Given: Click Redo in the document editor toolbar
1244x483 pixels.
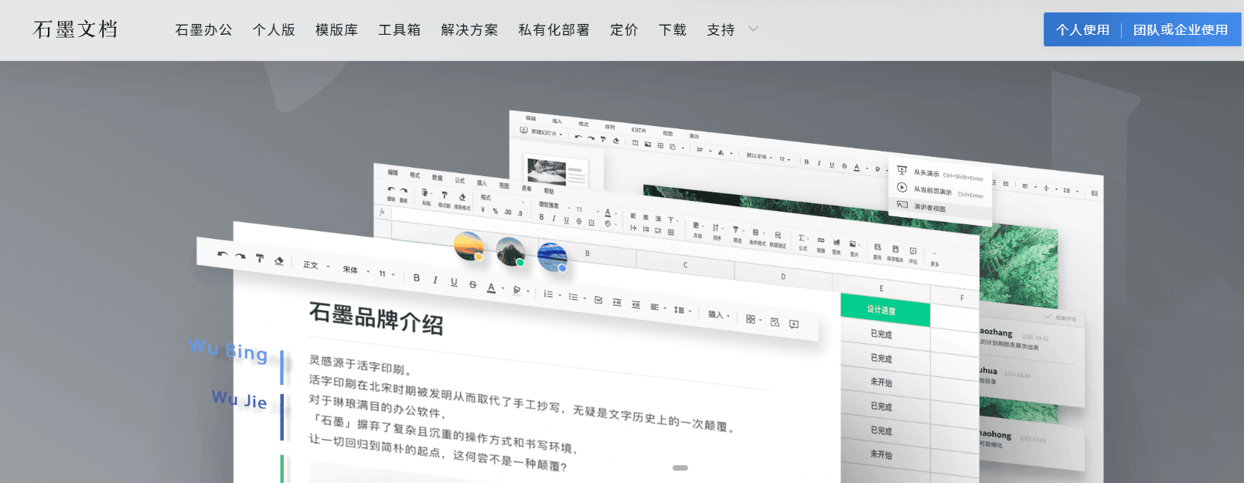Looking at the screenshot, I should pos(240,257).
